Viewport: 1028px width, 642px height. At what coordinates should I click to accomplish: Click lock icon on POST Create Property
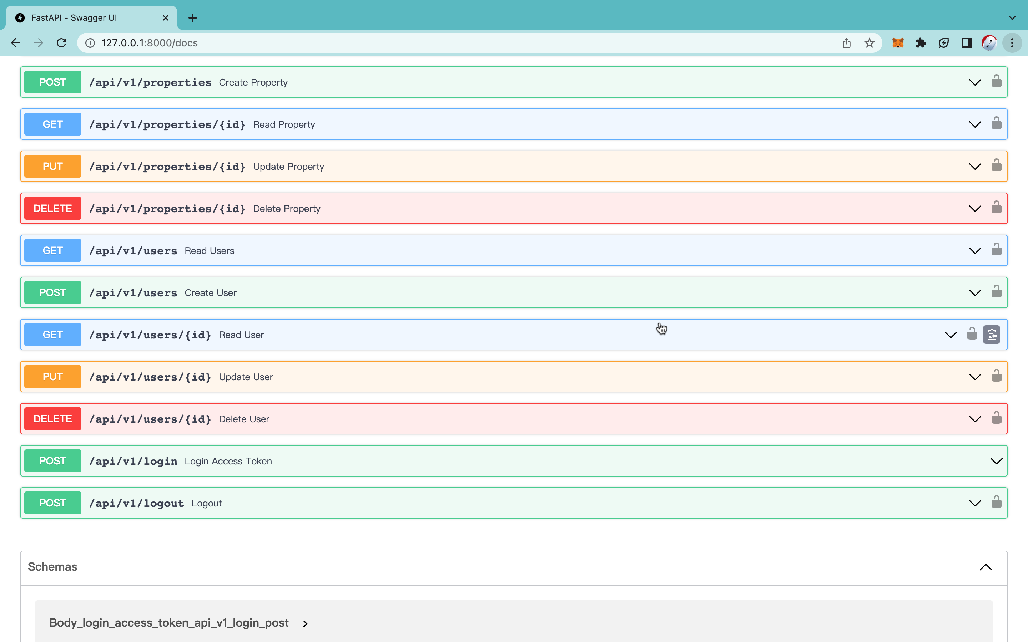(996, 81)
